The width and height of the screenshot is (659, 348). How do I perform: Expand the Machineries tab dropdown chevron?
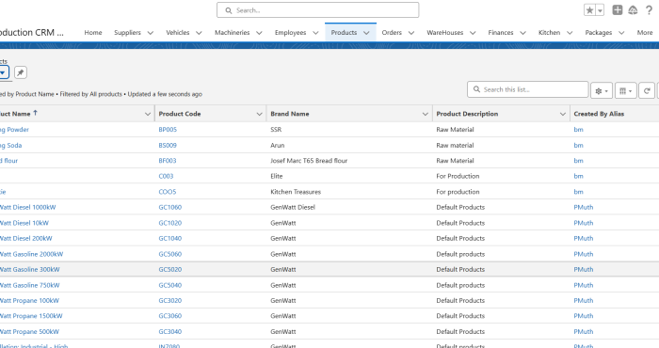259,33
